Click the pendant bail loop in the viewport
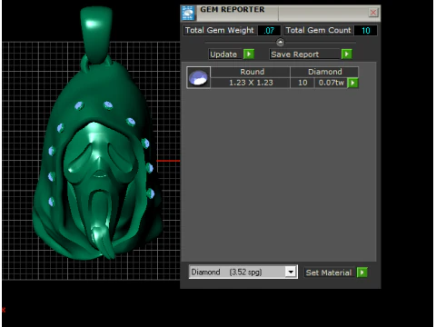Viewport: 436px width, 327px height. click(x=96, y=35)
